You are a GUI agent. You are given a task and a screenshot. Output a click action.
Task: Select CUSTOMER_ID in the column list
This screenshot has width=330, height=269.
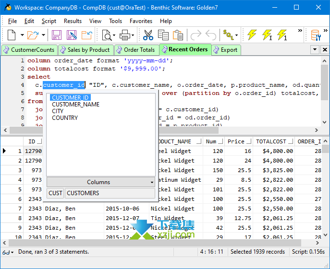coord(70,98)
